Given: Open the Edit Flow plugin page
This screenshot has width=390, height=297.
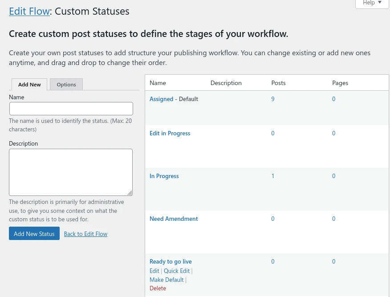Looking at the screenshot, I should click(x=29, y=11).
